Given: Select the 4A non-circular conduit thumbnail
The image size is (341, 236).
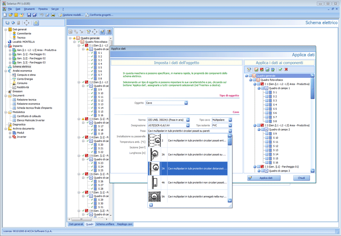Looking at the screenshot, I should [154, 182].
